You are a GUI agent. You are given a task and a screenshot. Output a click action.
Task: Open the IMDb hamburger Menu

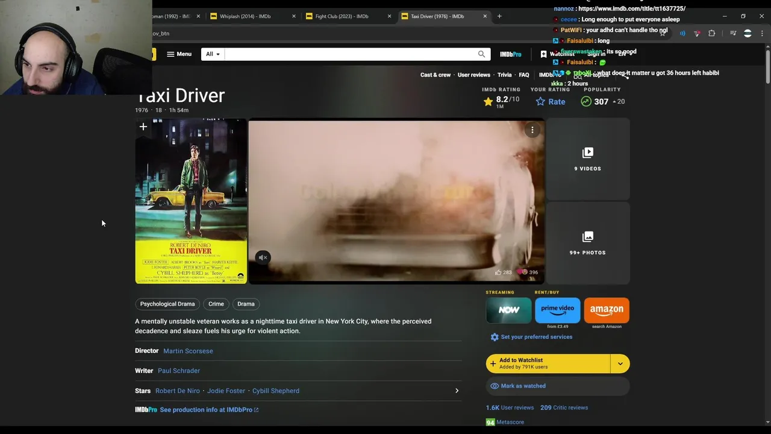click(179, 54)
